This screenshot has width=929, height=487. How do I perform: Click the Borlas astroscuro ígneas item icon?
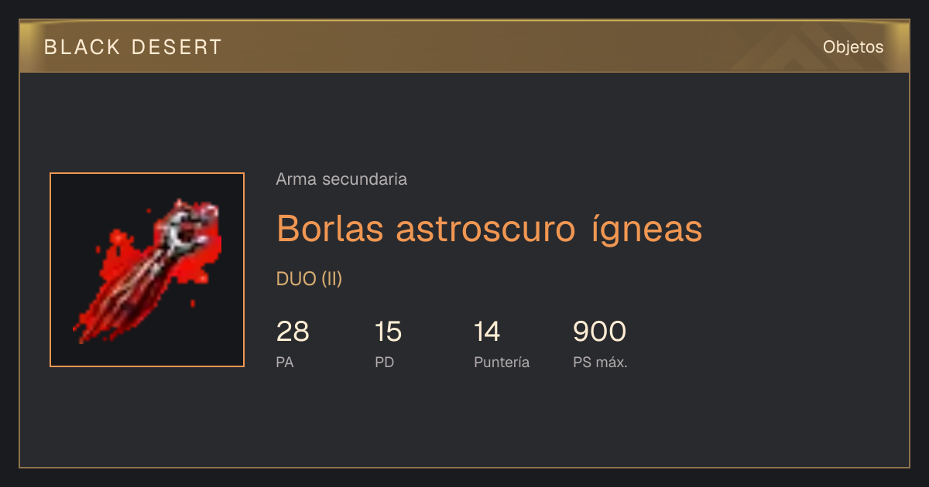(147, 270)
